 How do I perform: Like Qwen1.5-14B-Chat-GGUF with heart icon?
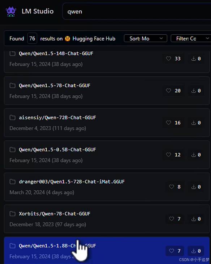pyautogui.click(x=168, y=59)
